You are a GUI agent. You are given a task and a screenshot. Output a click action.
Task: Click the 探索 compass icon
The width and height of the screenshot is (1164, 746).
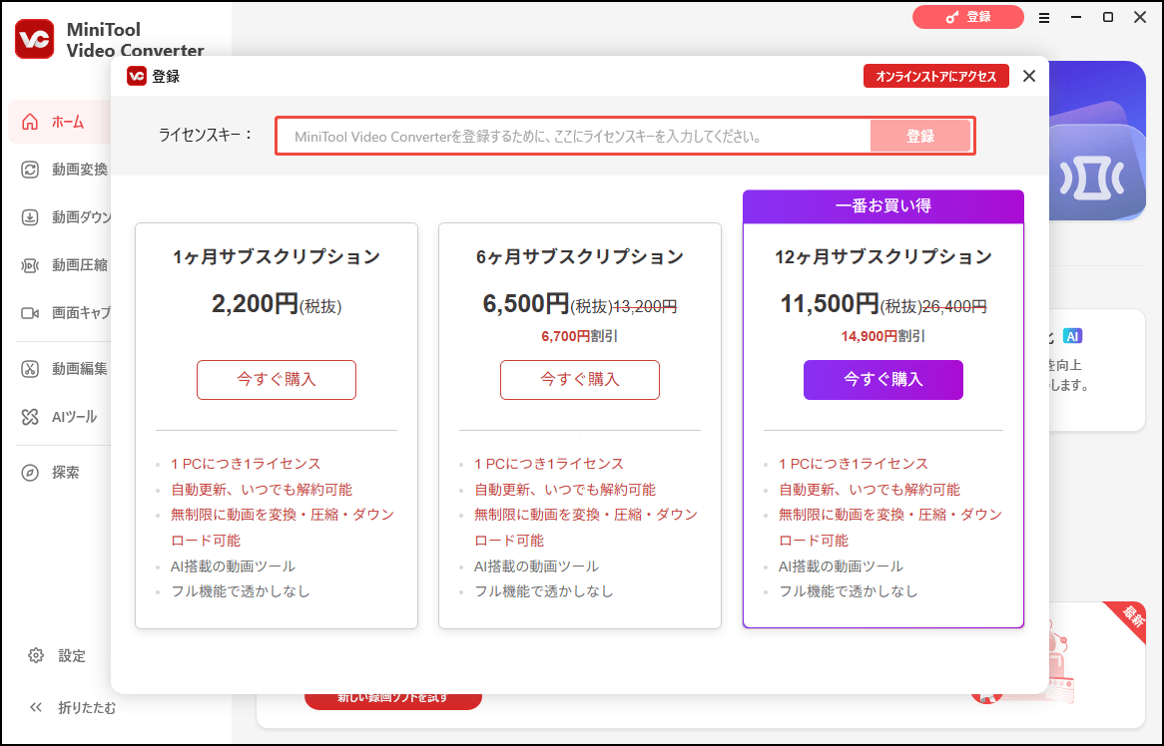[x=30, y=473]
